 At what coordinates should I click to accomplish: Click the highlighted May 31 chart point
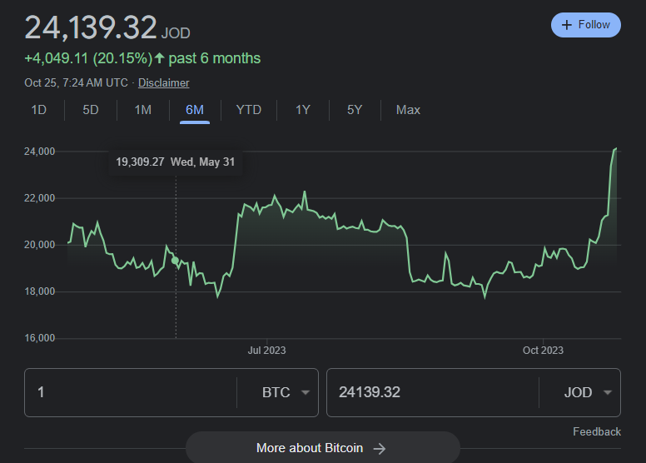tap(175, 261)
